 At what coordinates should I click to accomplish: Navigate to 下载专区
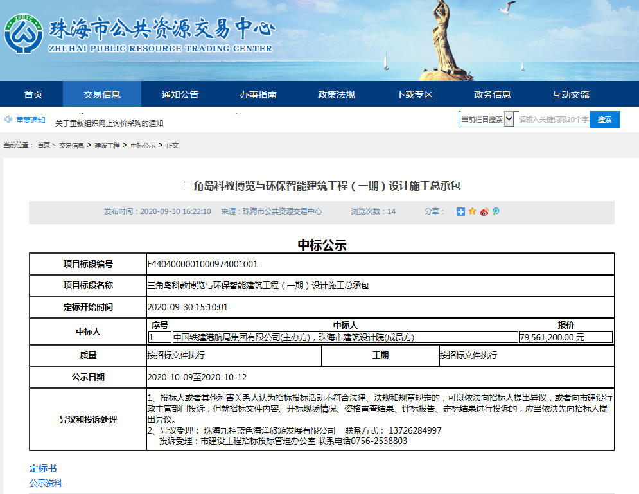(414, 94)
